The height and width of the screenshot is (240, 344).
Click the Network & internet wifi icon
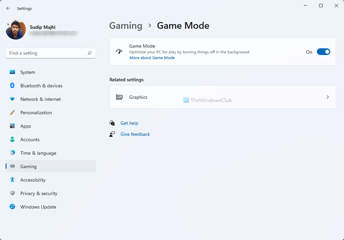pyautogui.click(x=12, y=99)
